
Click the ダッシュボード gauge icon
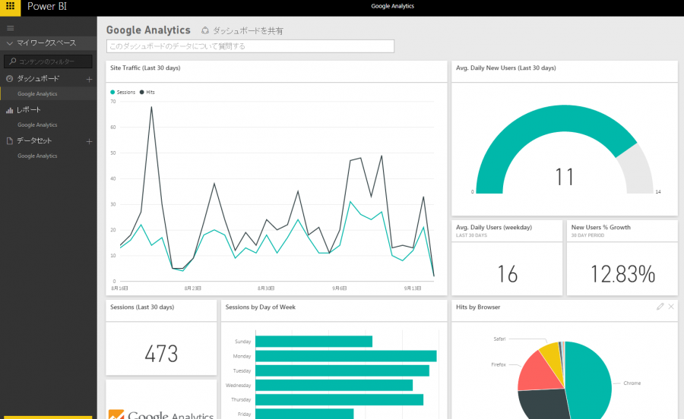tap(10, 79)
